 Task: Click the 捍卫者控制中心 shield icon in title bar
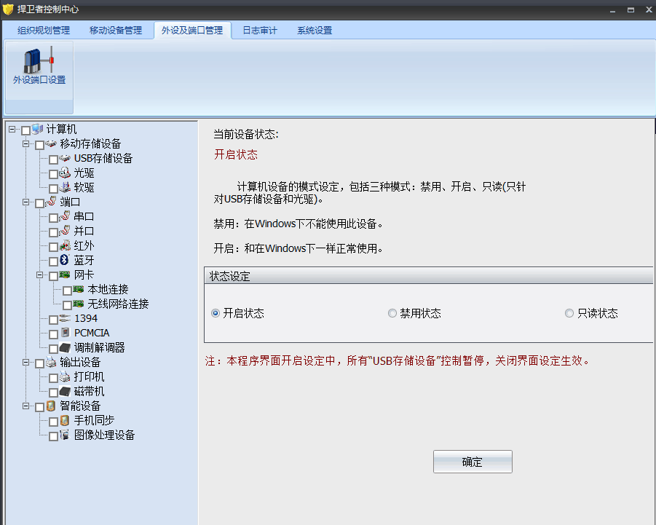8,9
